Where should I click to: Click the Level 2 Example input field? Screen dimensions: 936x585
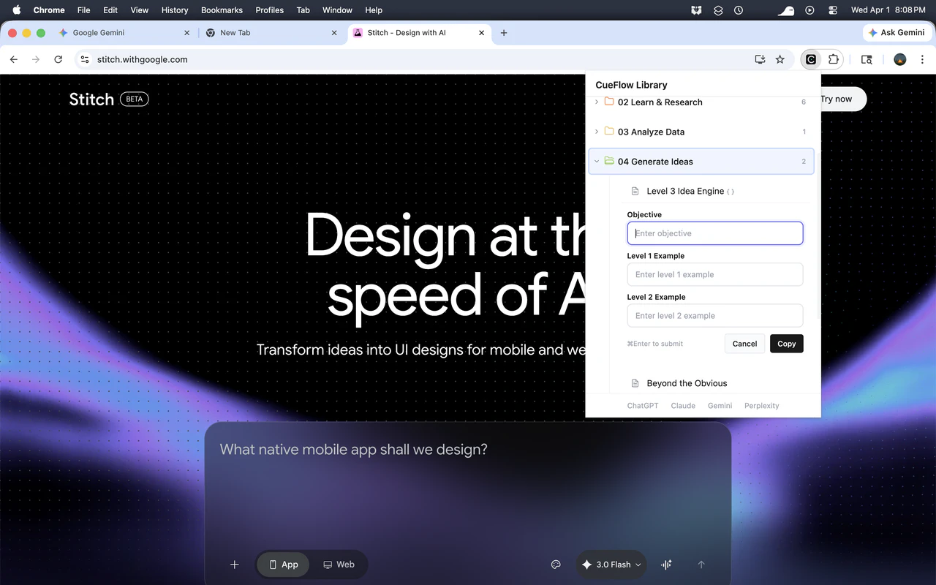tap(715, 316)
